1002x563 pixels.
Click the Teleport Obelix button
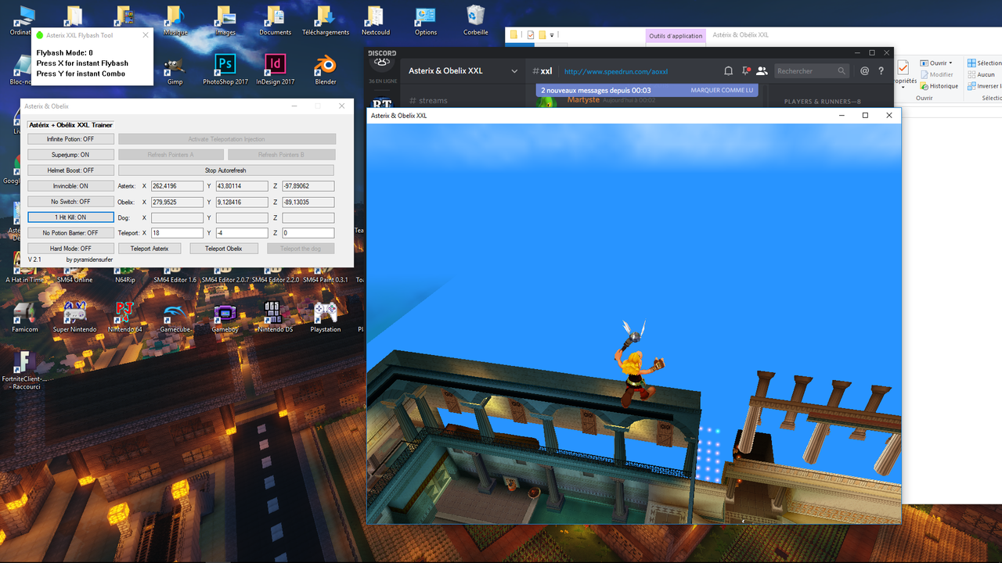point(224,249)
